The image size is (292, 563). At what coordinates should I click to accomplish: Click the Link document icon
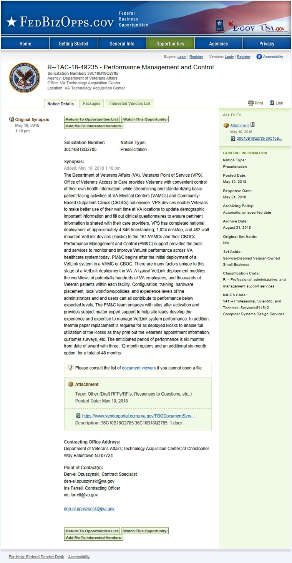pyautogui.click(x=272, y=103)
